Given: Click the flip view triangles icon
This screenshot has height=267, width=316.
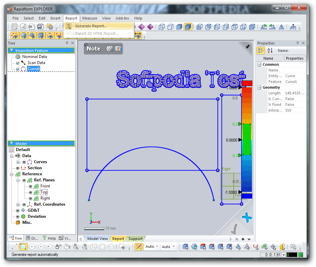Looking at the screenshot, I should pos(281,27).
